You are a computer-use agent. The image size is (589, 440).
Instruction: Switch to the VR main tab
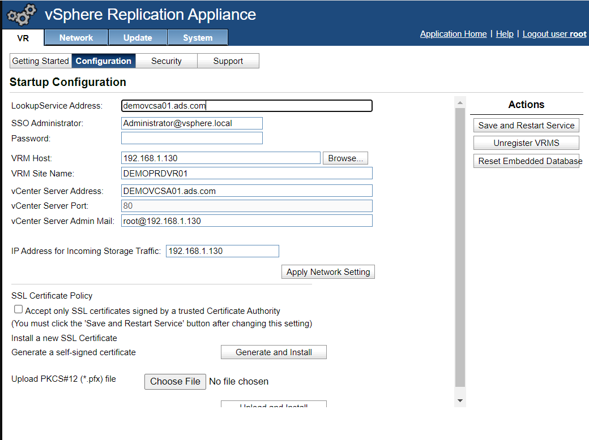pyautogui.click(x=23, y=38)
